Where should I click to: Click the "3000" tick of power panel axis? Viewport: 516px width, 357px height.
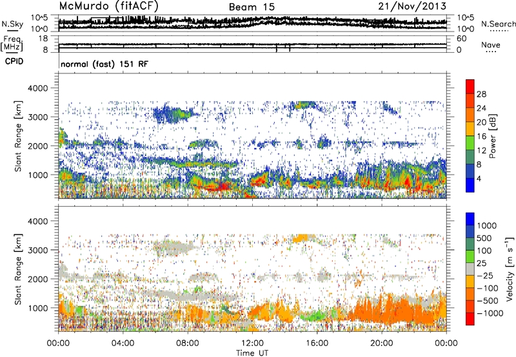[37, 117]
